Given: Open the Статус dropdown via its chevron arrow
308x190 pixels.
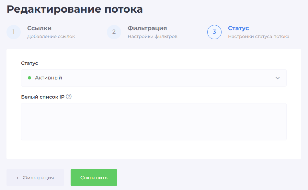Looking at the screenshot, I should (x=277, y=78).
